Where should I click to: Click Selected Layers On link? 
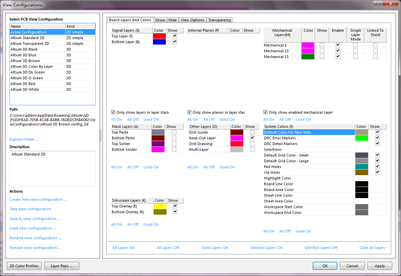[x=266, y=248]
